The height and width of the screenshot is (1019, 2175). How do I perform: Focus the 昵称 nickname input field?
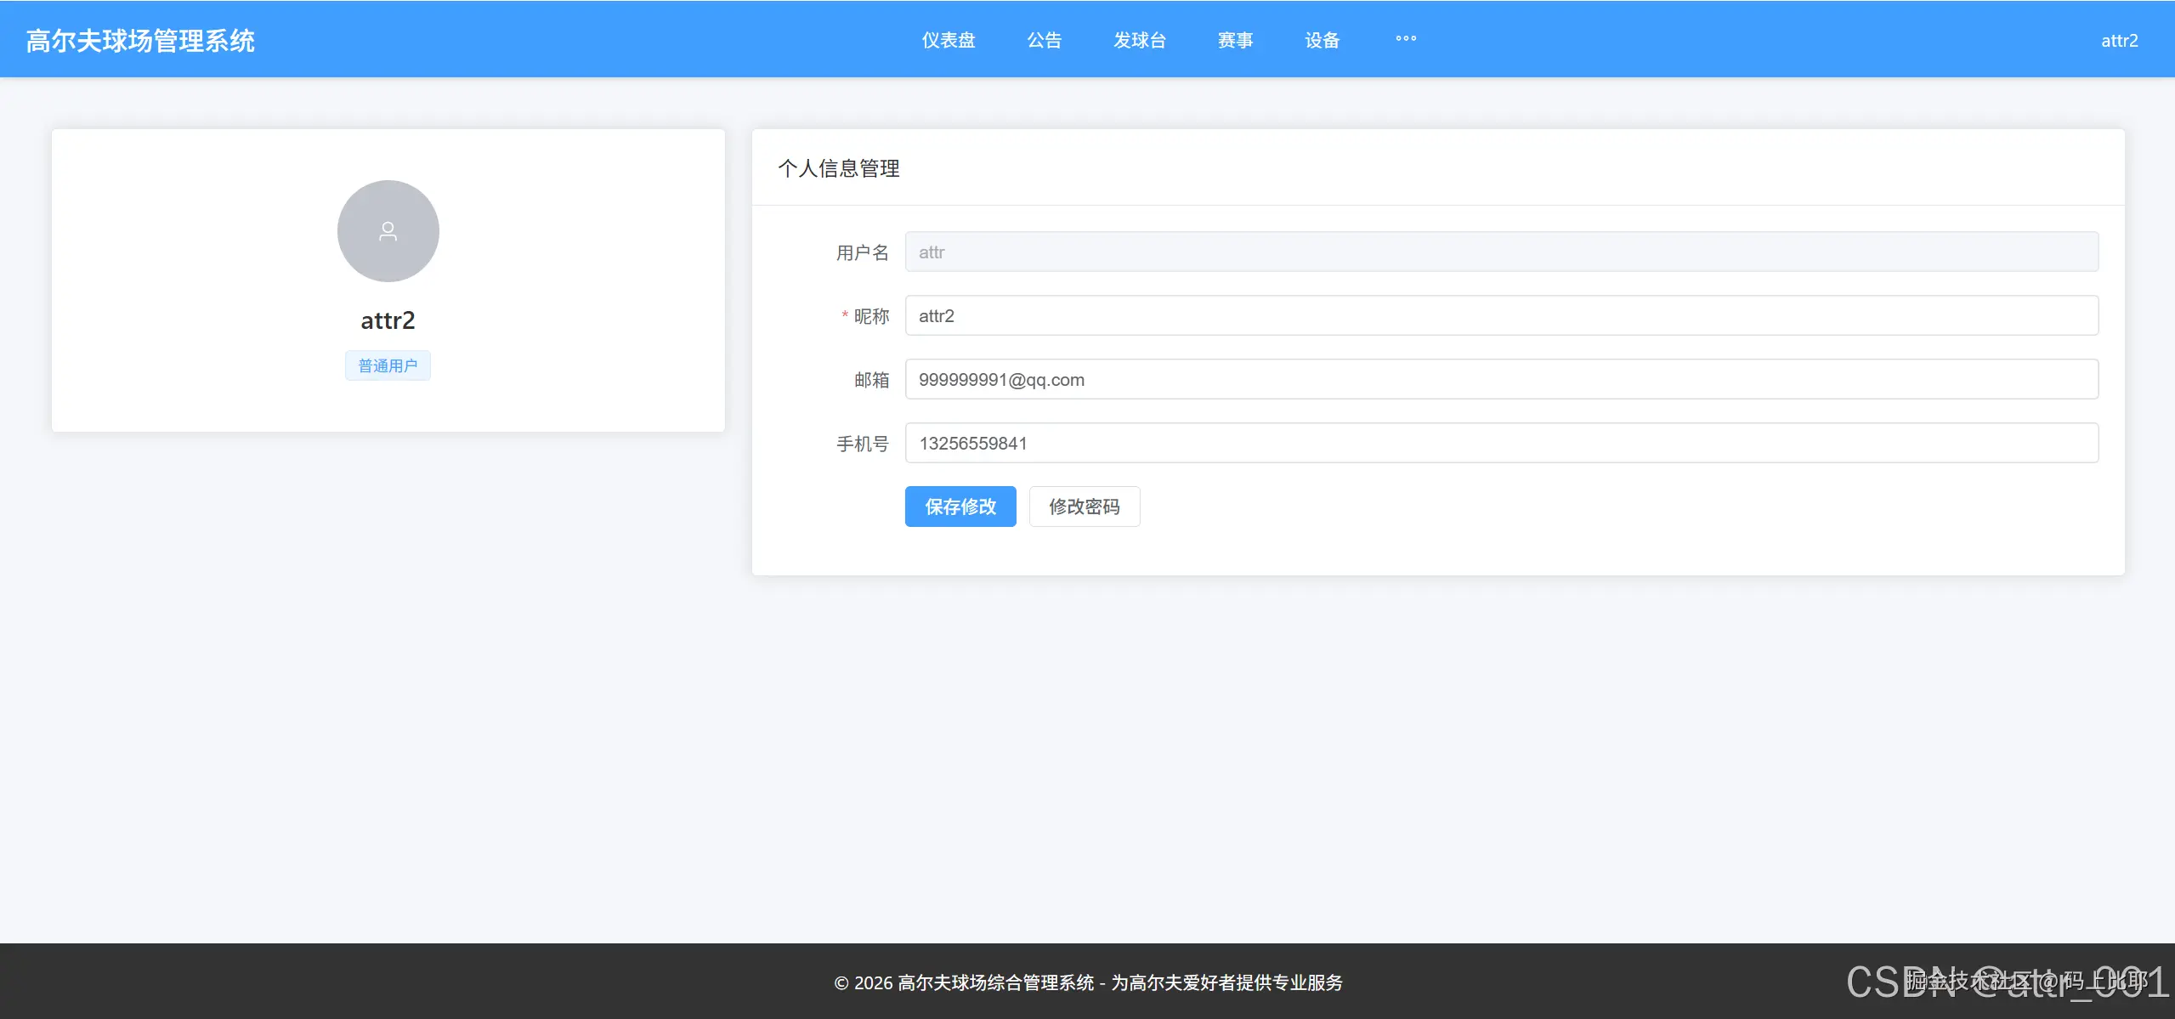pyautogui.click(x=1502, y=316)
